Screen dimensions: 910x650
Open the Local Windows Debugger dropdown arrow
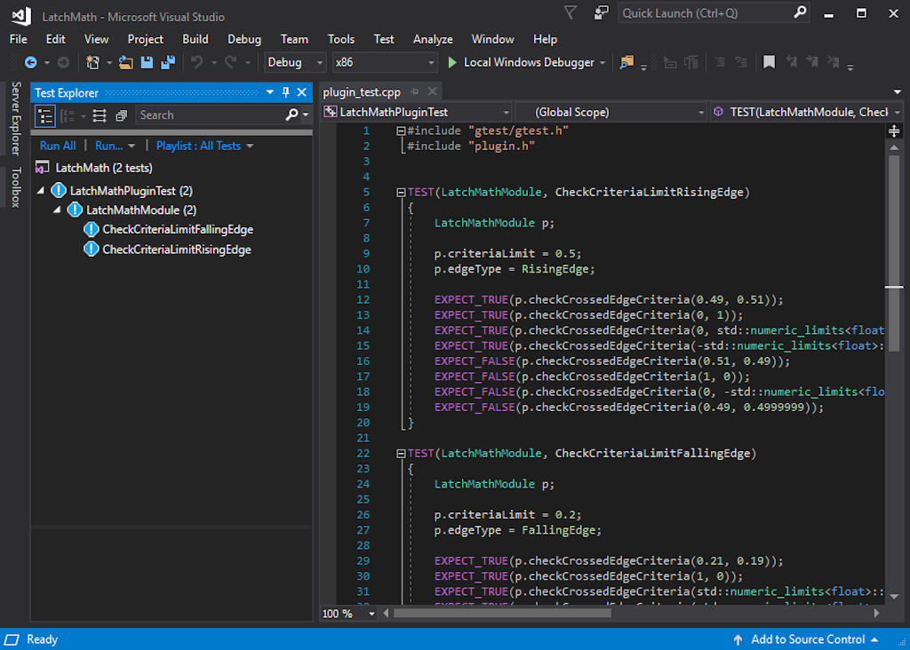(603, 63)
